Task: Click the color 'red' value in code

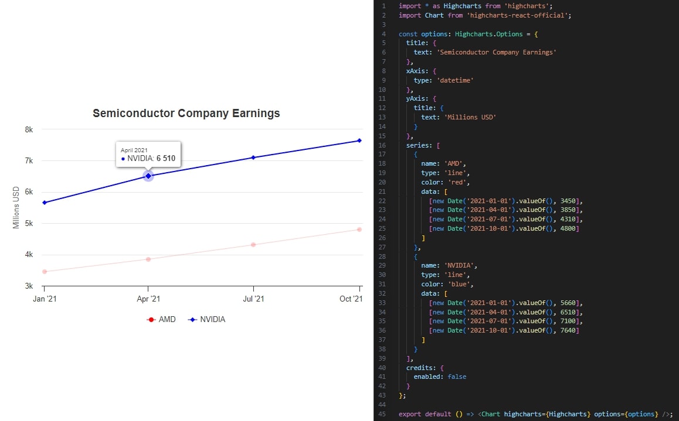Action: [x=456, y=183]
